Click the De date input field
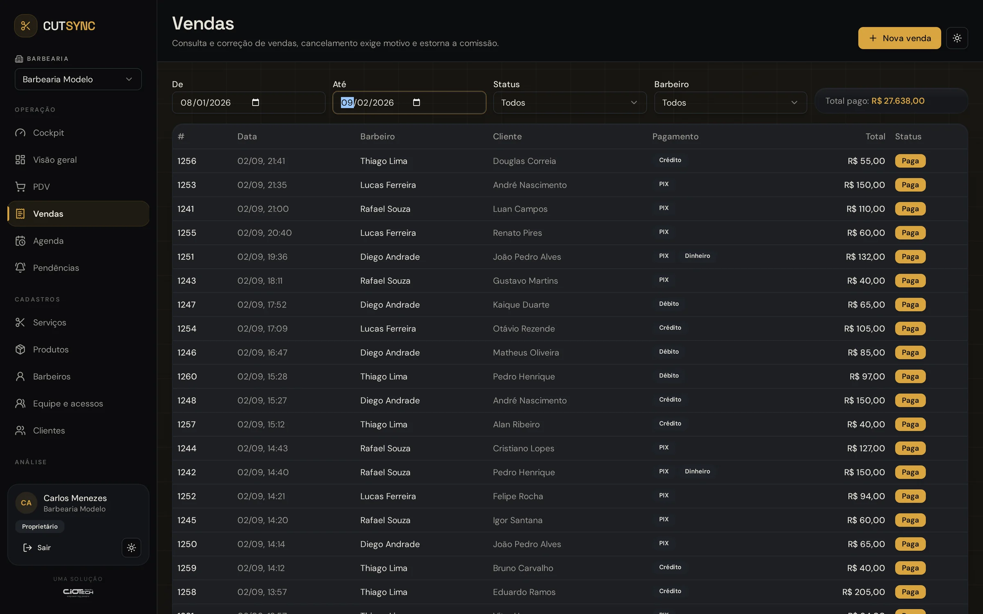The image size is (983, 614). (249, 102)
